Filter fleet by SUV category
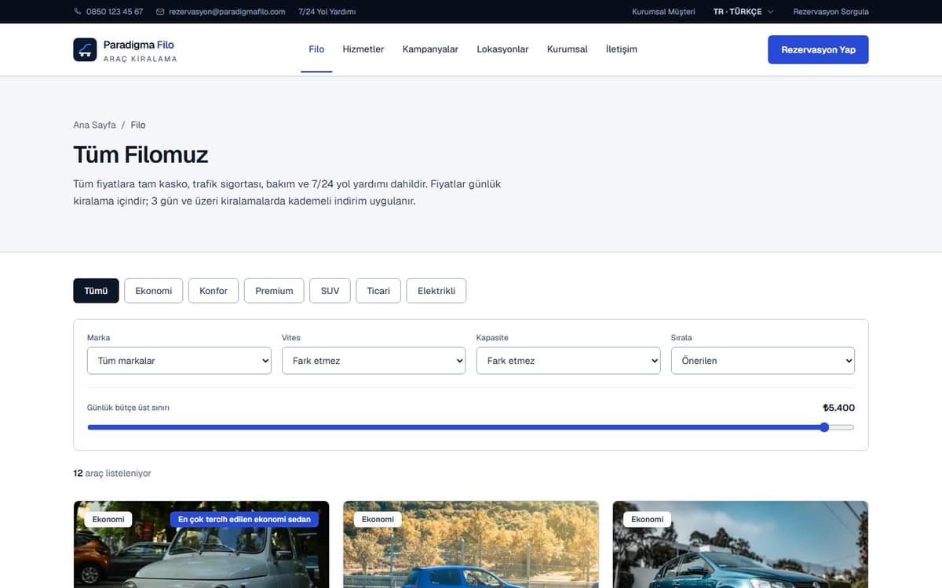This screenshot has height=588, width=942. [x=330, y=291]
